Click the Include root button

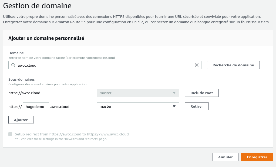tap(201, 93)
